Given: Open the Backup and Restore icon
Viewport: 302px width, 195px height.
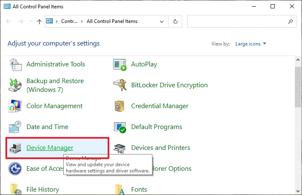Looking at the screenshot, I should coord(15,85).
